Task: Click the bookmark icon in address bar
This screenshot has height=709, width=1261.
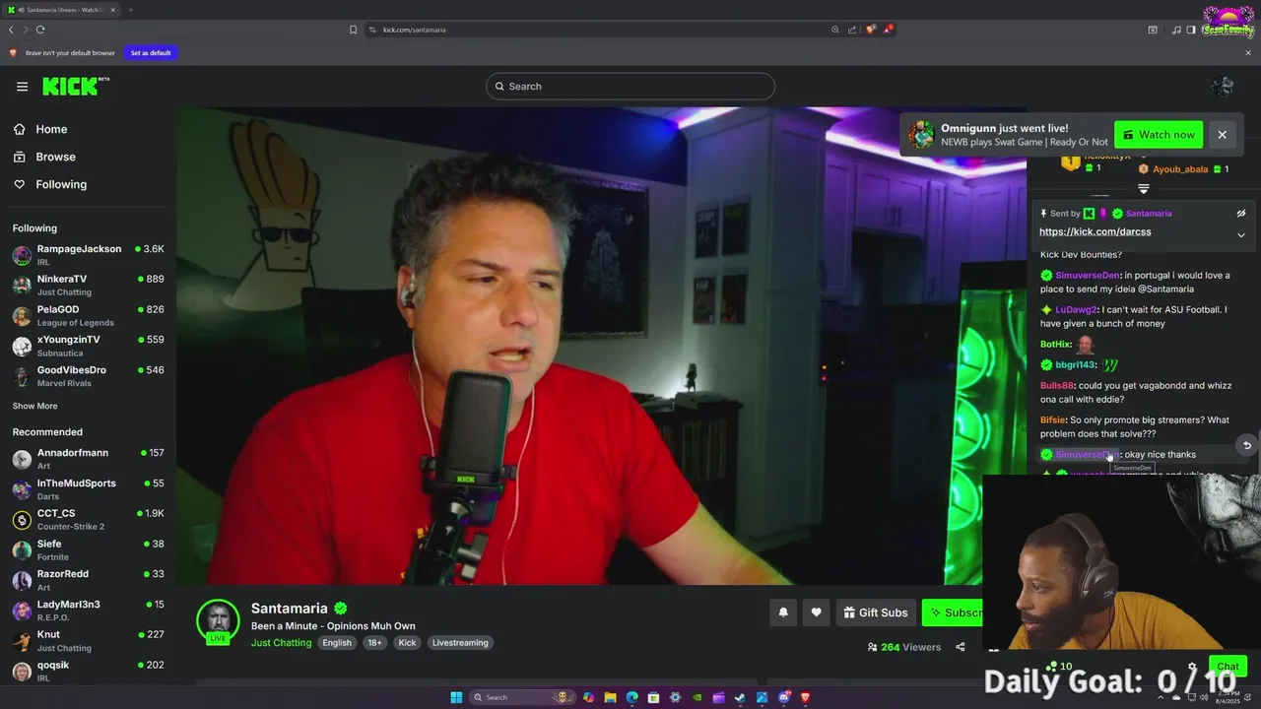Action: tap(353, 30)
